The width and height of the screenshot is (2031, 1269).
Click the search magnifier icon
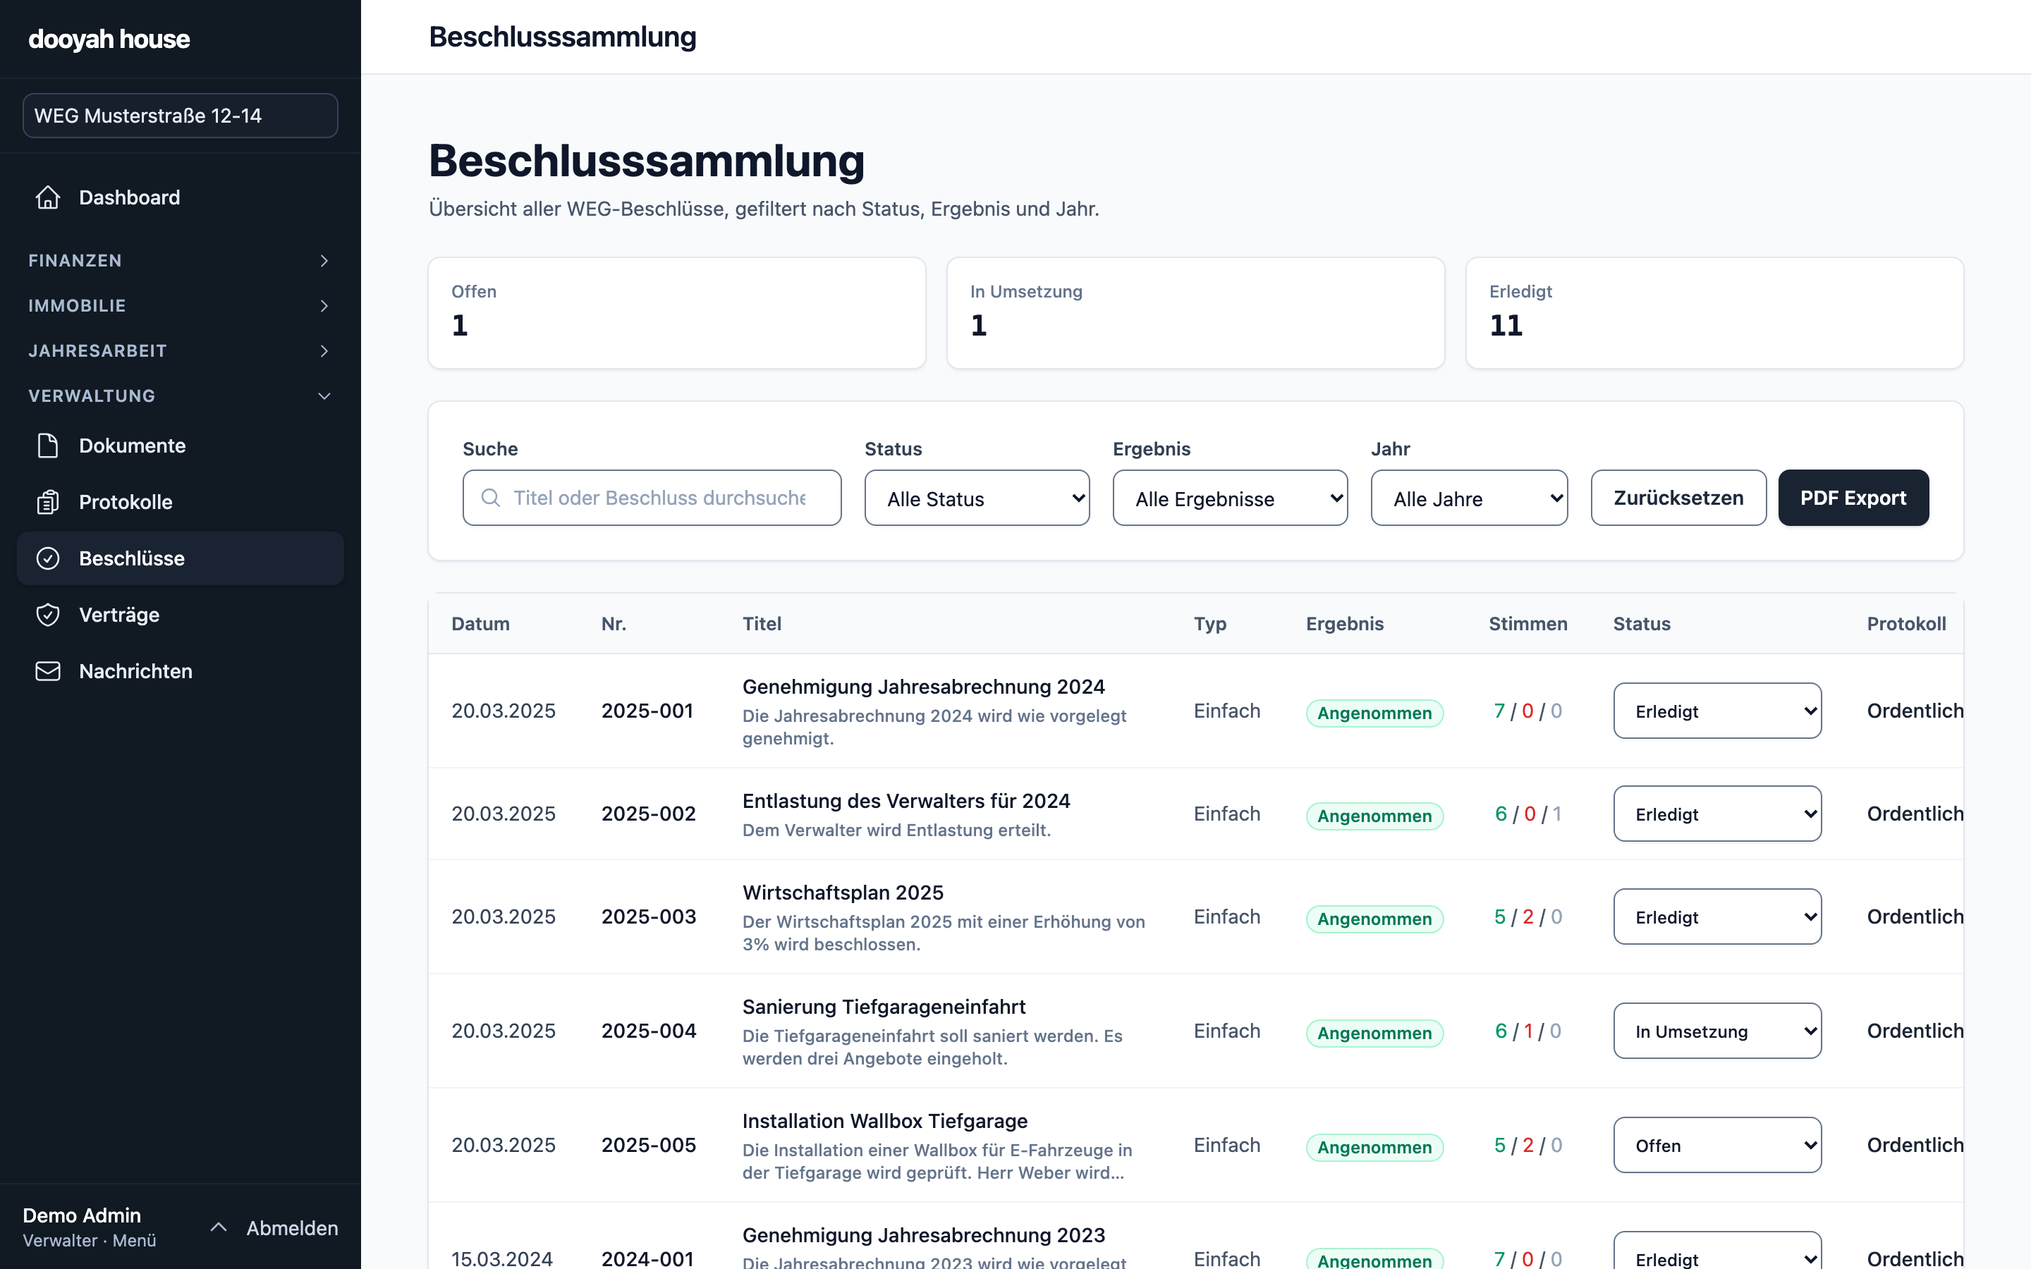(x=490, y=498)
